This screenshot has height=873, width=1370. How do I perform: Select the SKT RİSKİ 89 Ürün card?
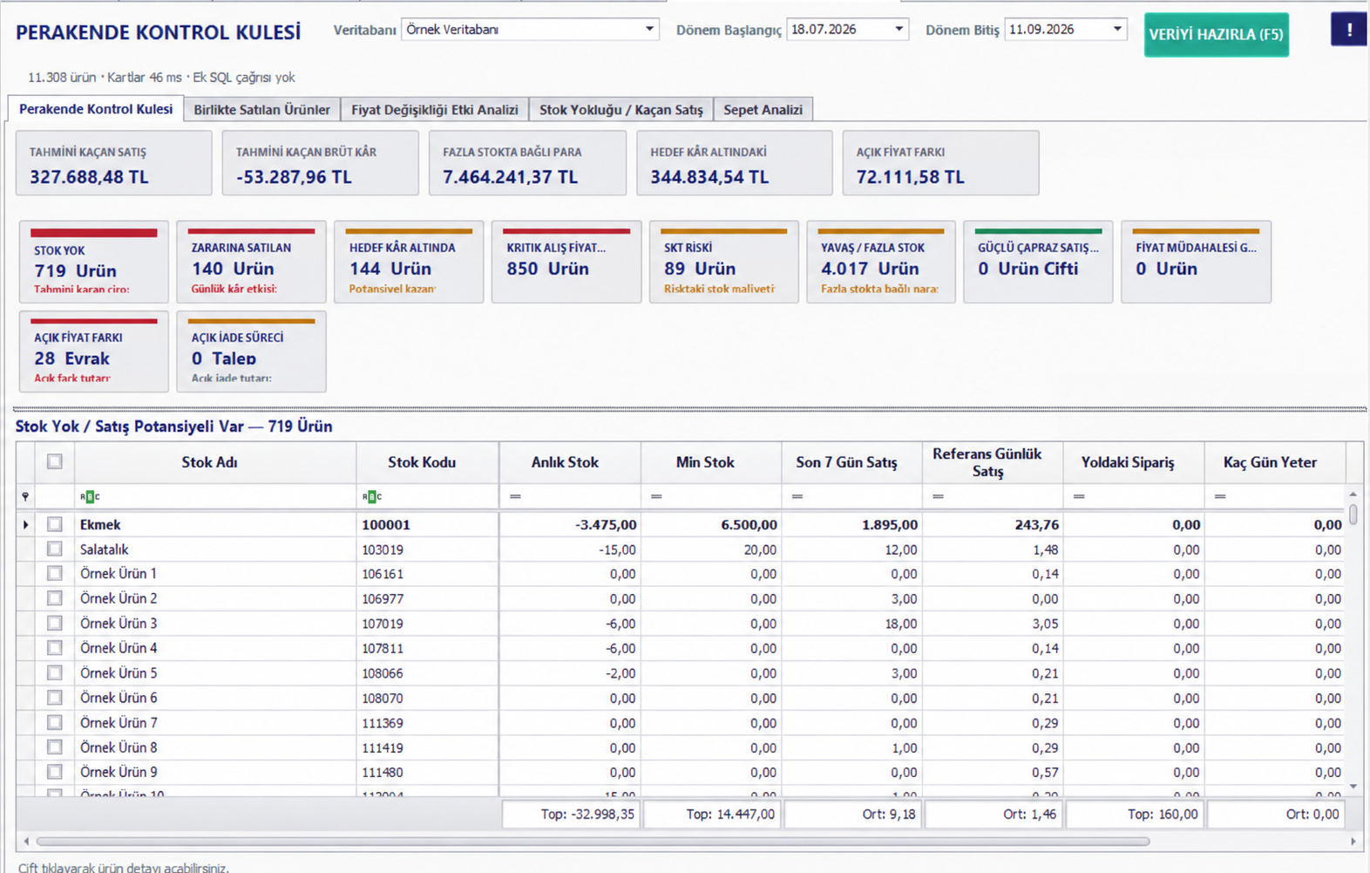[x=723, y=262]
